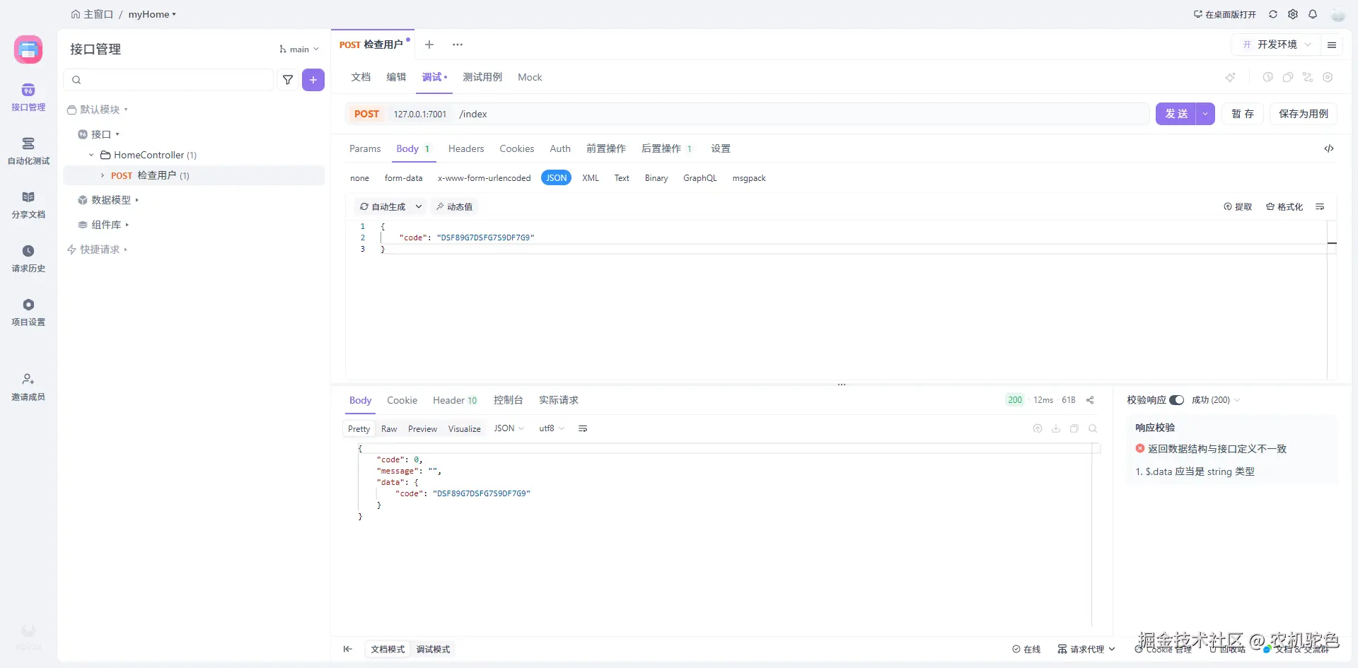
Task: Open the 开发环境 environment dropdown
Action: pyautogui.click(x=1277, y=45)
